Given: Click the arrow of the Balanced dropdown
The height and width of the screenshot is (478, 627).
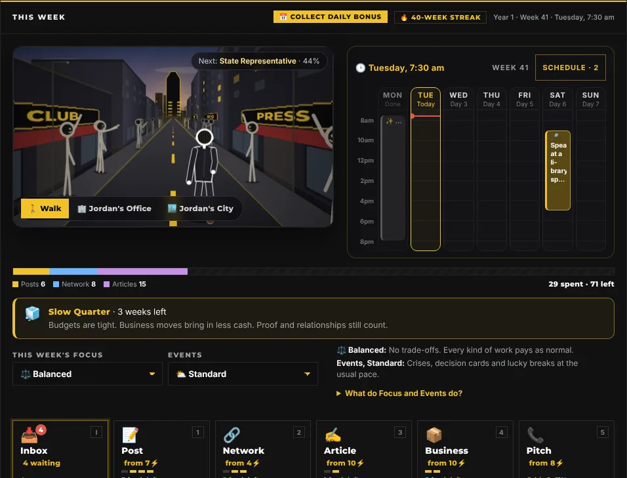Looking at the screenshot, I should pos(152,374).
